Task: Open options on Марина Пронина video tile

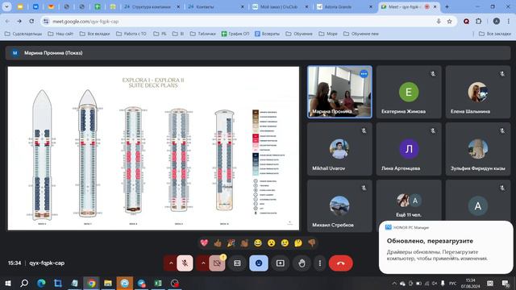Action: pyautogui.click(x=364, y=74)
